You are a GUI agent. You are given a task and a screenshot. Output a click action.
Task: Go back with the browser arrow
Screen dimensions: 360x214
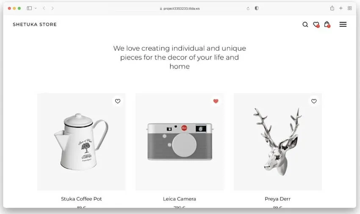pyautogui.click(x=44, y=8)
